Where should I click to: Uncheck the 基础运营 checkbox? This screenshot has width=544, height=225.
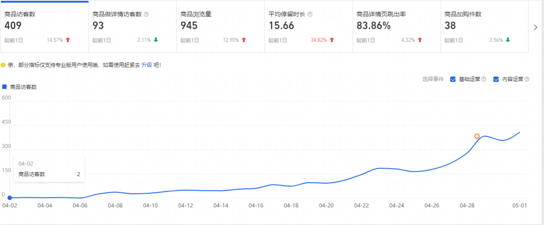tap(453, 80)
